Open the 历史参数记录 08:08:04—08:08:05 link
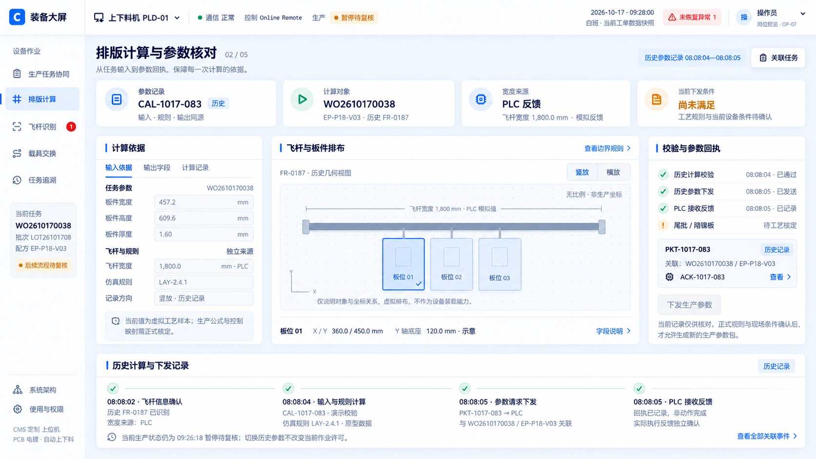 click(x=692, y=58)
